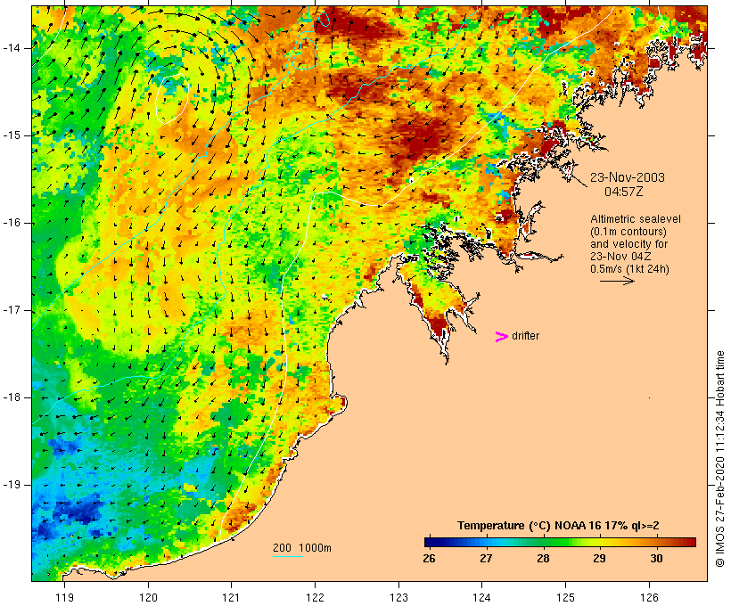Screen dimensions: 731x606
Task: Click latitude axis label -17
Action: 11,310
